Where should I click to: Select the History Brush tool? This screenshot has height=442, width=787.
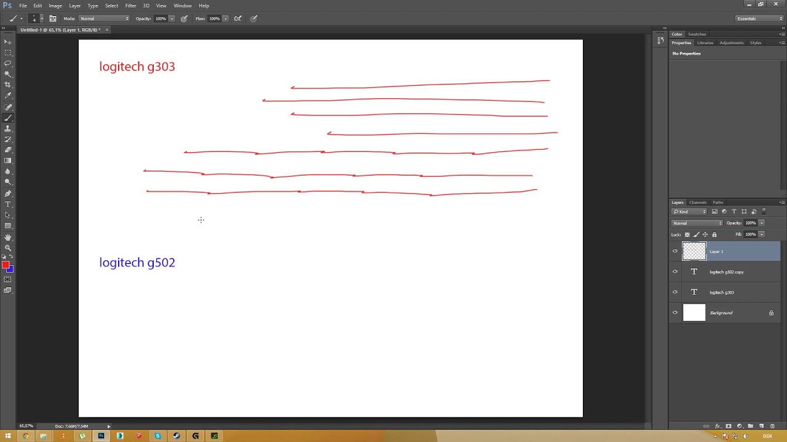click(8, 139)
